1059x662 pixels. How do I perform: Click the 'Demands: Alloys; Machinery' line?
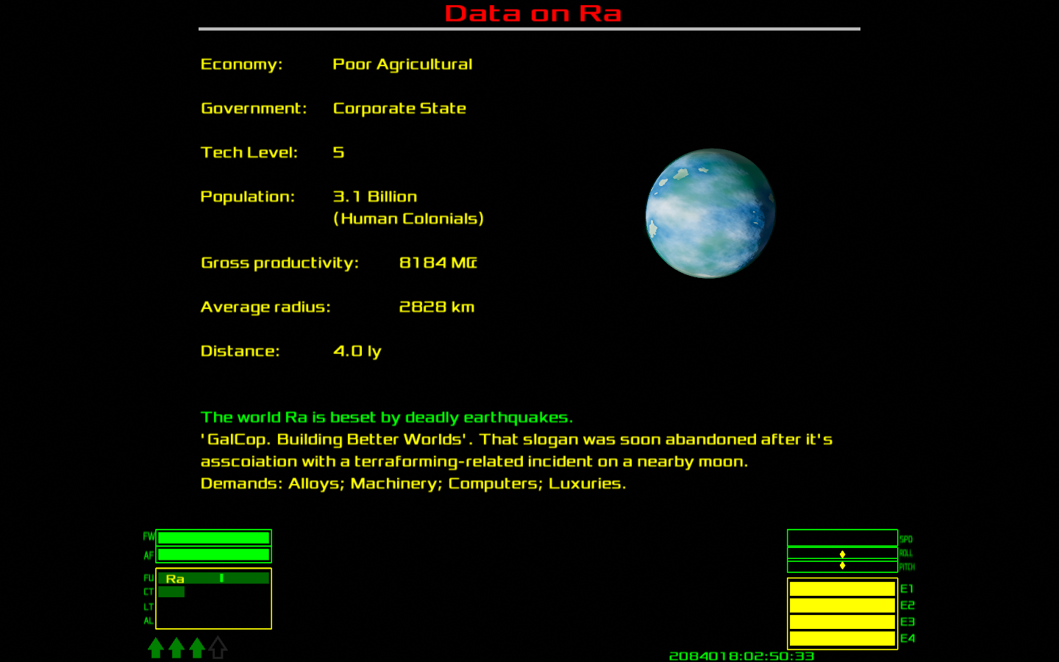click(x=413, y=484)
